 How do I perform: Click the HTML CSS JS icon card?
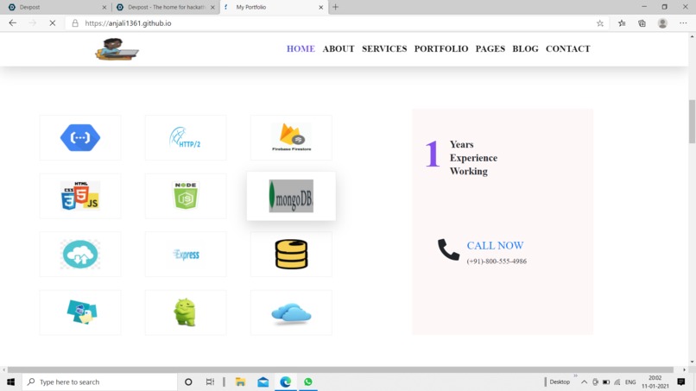coord(80,196)
